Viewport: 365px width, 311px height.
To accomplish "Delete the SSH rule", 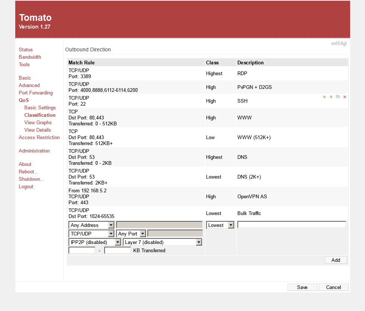I will (x=345, y=97).
